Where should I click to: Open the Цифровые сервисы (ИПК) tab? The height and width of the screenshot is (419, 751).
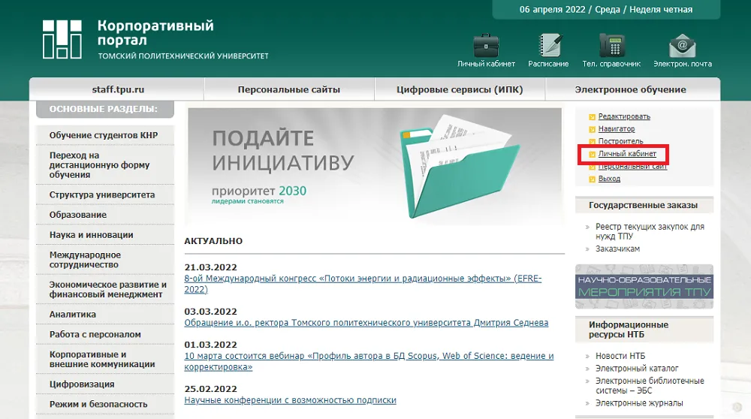point(460,89)
